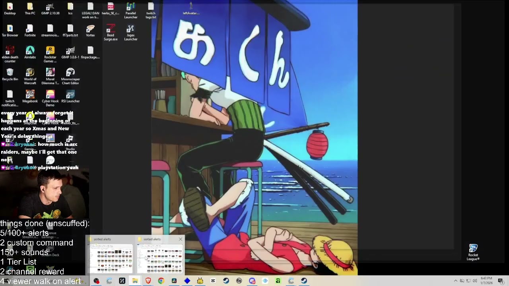Show hidden system tray icons
The image size is (509, 286).
[456, 281]
